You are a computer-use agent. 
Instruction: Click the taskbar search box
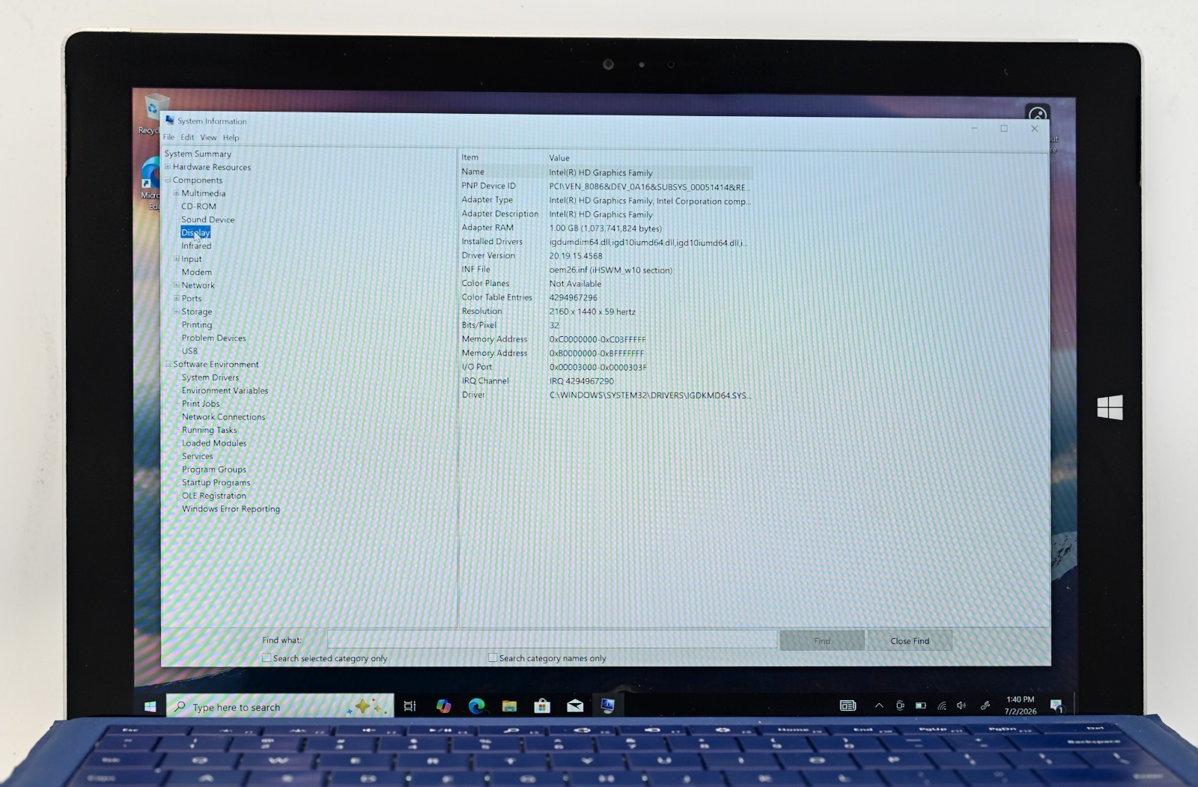click(x=279, y=706)
